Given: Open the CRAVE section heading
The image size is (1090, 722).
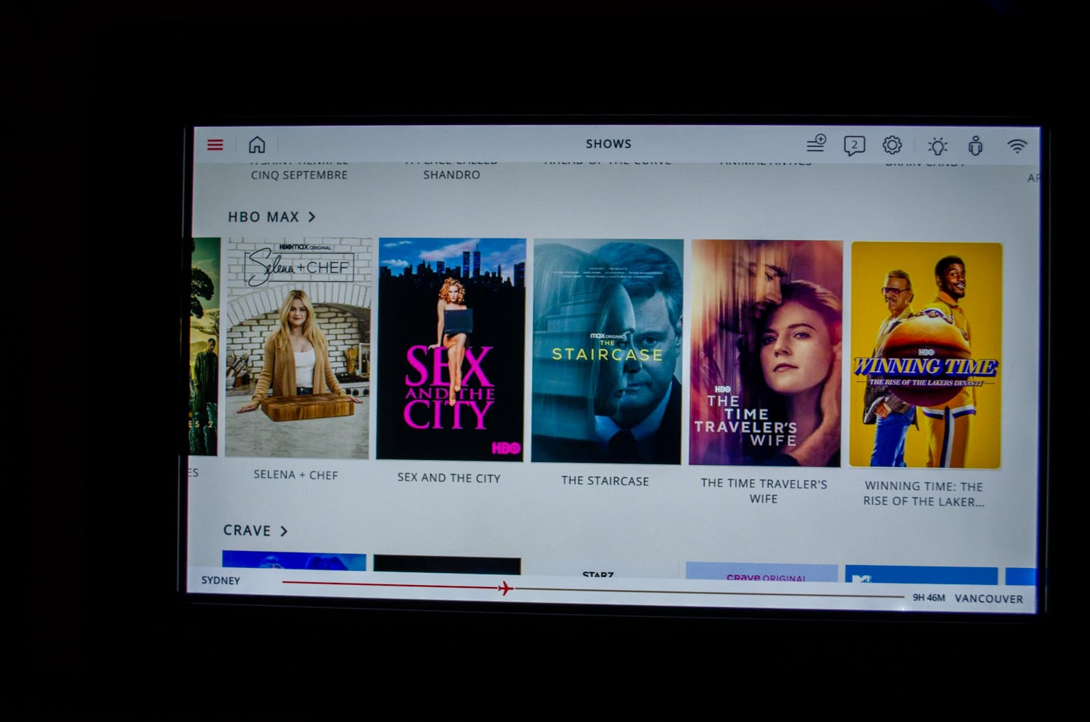Looking at the screenshot, I should (247, 530).
